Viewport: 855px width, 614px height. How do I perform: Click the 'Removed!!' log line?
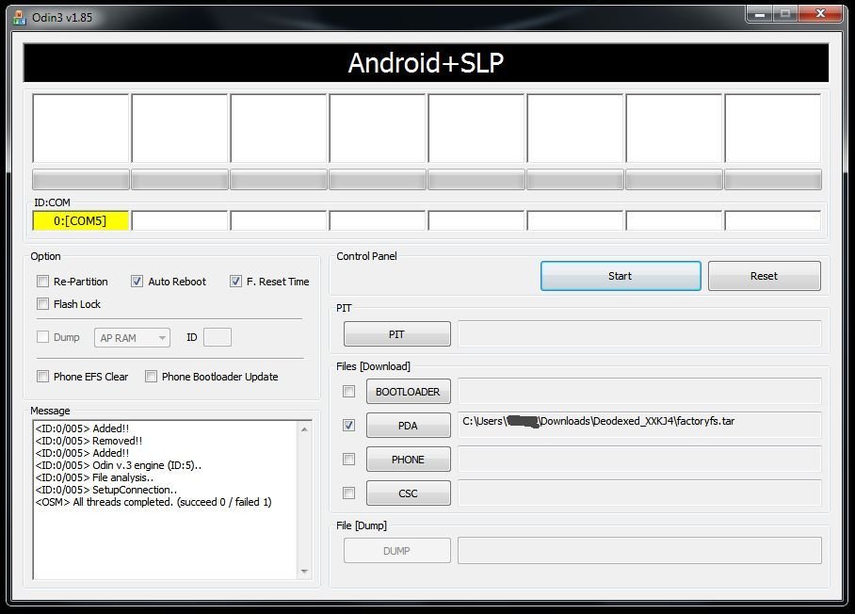(x=89, y=441)
